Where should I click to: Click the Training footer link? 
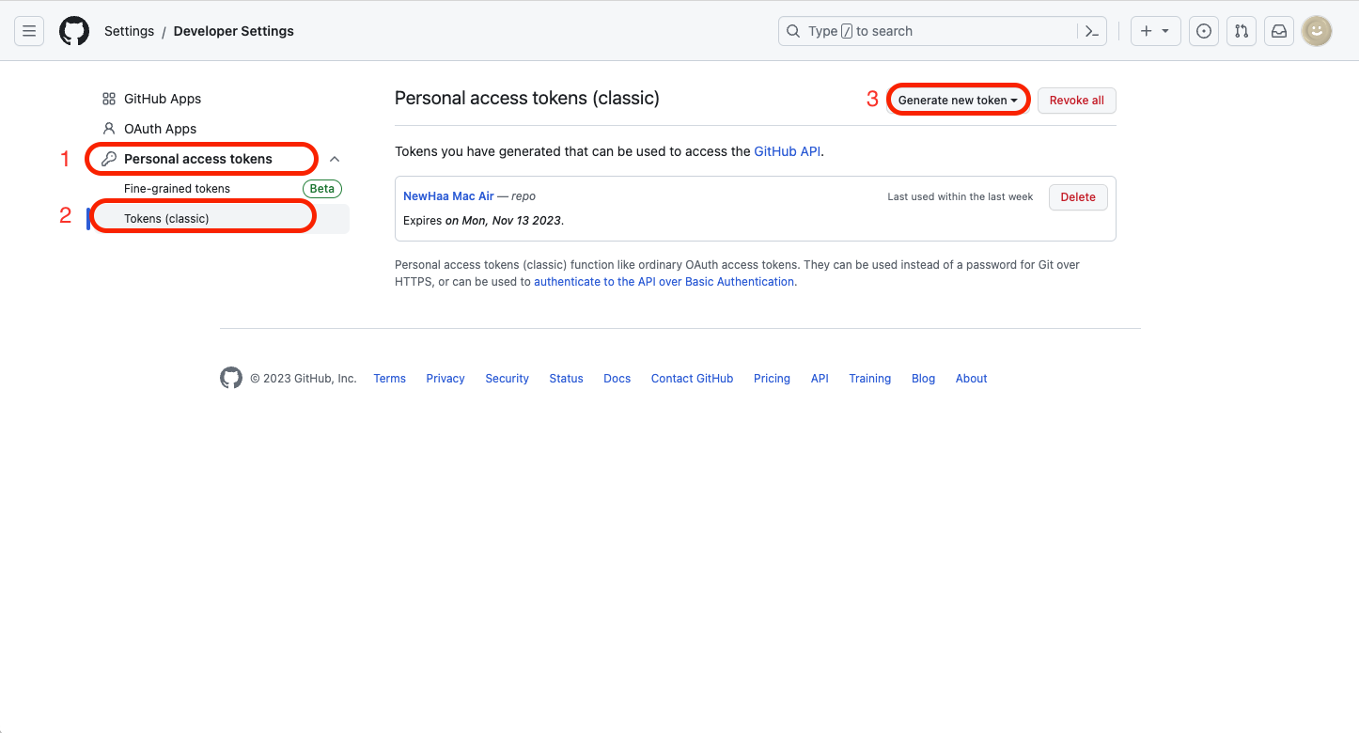[x=870, y=379]
